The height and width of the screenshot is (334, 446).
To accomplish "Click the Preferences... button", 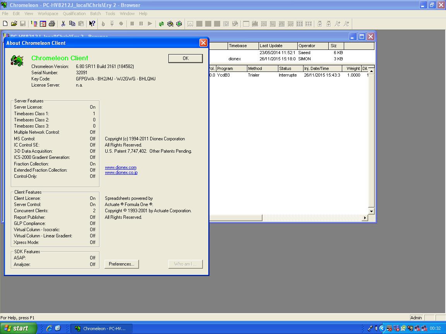I will (122, 264).
